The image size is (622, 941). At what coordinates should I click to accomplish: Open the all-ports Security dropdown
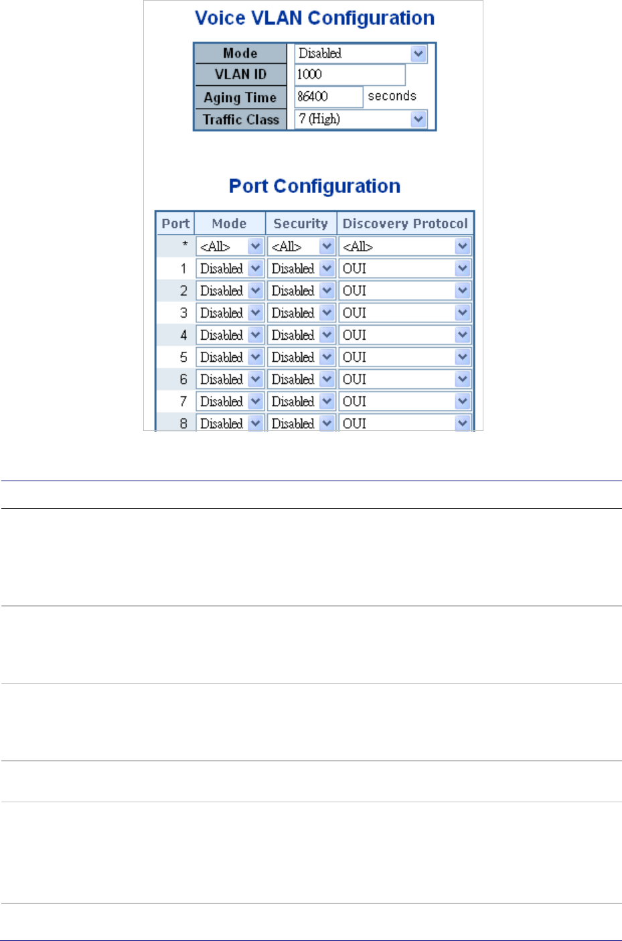(302, 247)
